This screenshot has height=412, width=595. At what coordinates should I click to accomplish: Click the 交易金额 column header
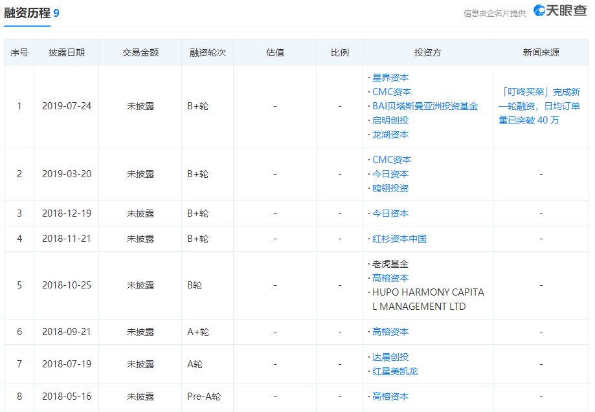click(x=140, y=52)
